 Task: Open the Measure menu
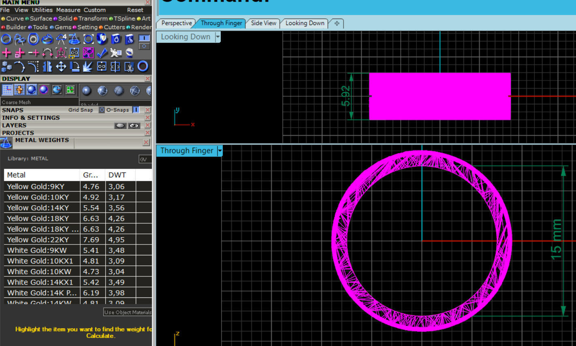click(68, 10)
